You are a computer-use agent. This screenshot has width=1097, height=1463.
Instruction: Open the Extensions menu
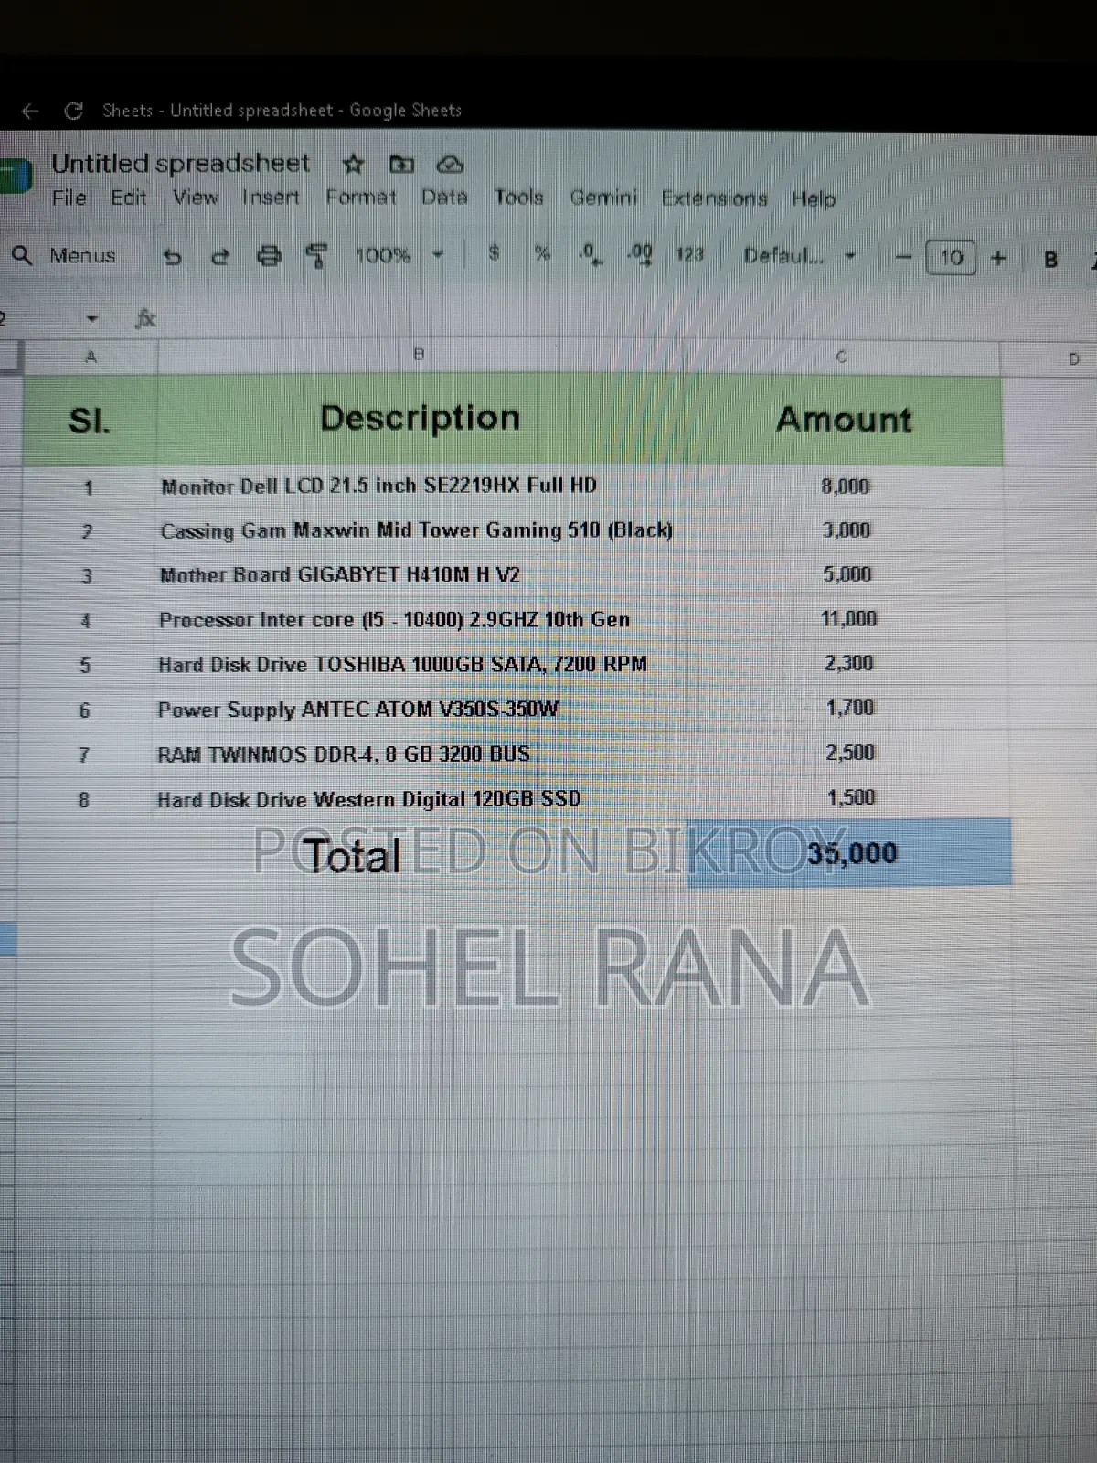tap(715, 198)
